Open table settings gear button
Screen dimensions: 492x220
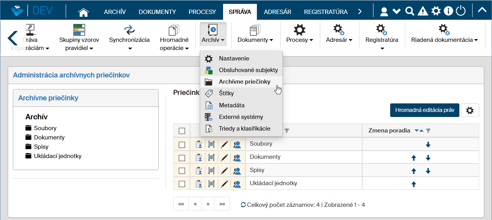(x=470, y=110)
